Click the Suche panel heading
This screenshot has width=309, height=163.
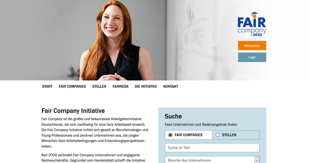pos(173,116)
